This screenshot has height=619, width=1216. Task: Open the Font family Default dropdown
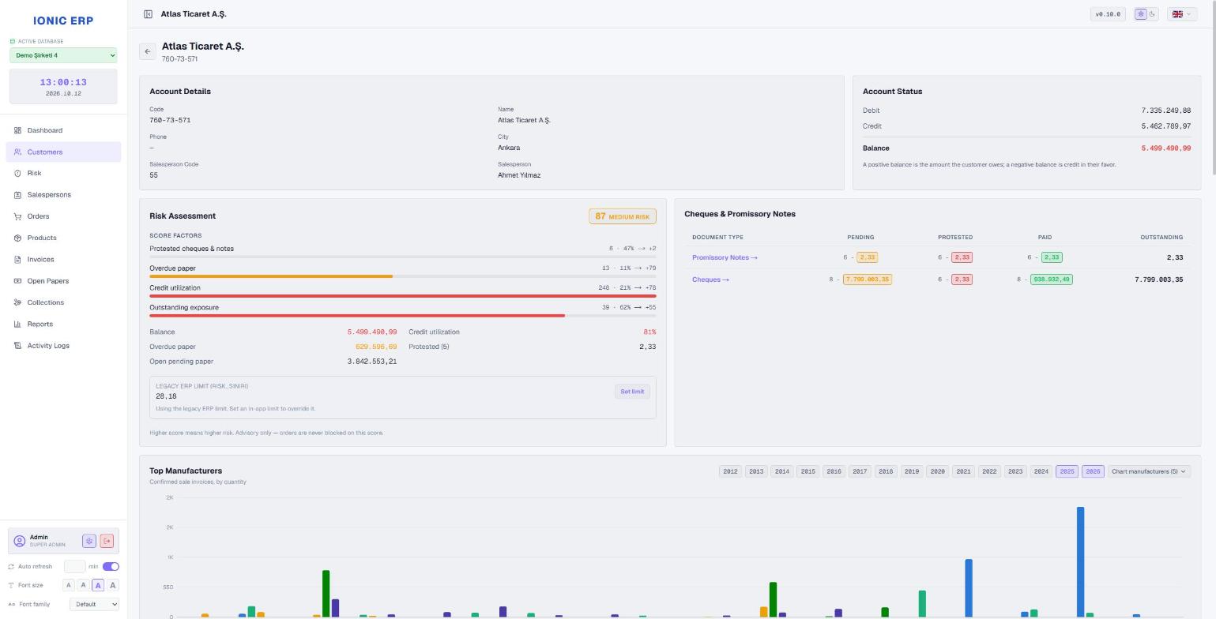point(94,604)
